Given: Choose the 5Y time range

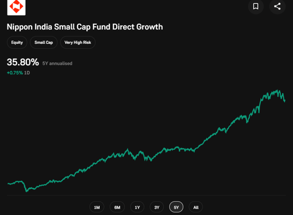Looking at the screenshot, I should pyautogui.click(x=176, y=207).
